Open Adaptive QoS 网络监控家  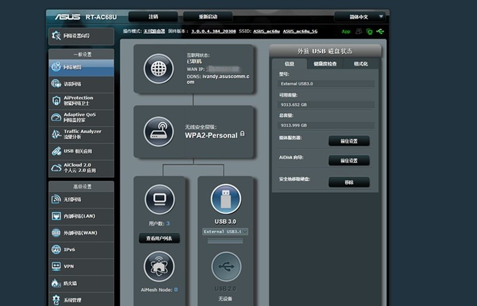[81, 117]
